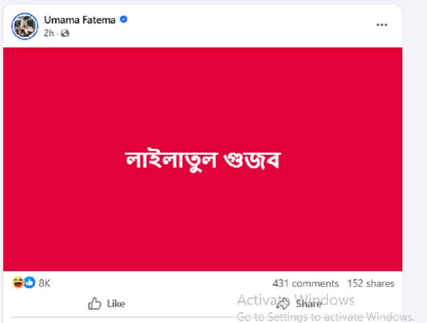Open the 431 comments
427x323 pixels.
click(305, 283)
